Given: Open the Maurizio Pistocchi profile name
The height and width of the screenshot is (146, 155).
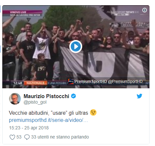Looking at the screenshot, I should click(46, 96).
